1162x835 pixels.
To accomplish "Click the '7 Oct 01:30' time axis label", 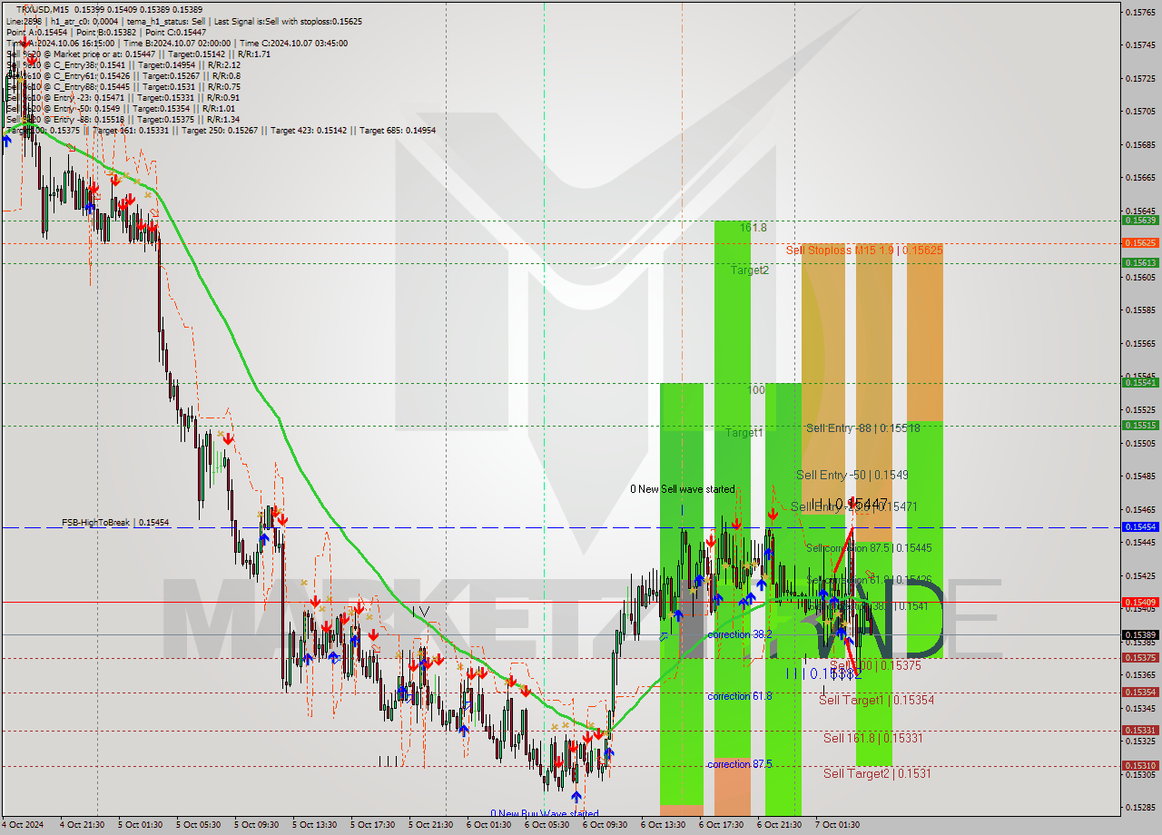I will pos(837,825).
